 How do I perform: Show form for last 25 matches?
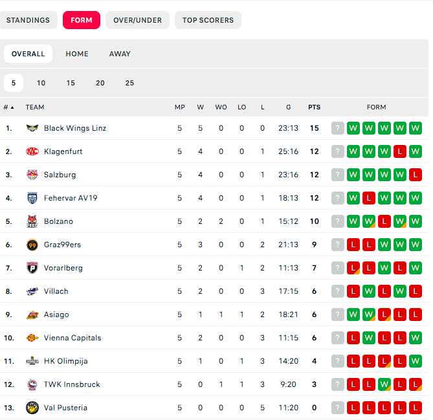tap(129, 83)
